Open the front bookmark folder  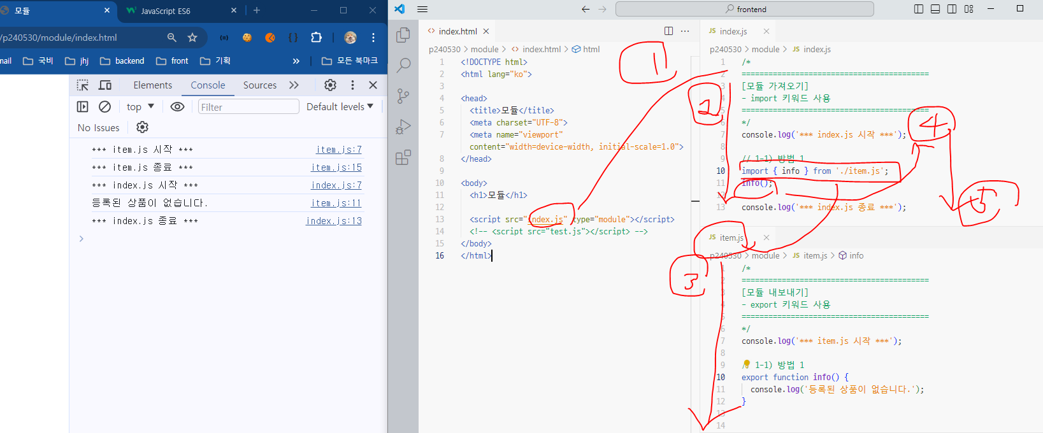point(173,61)
